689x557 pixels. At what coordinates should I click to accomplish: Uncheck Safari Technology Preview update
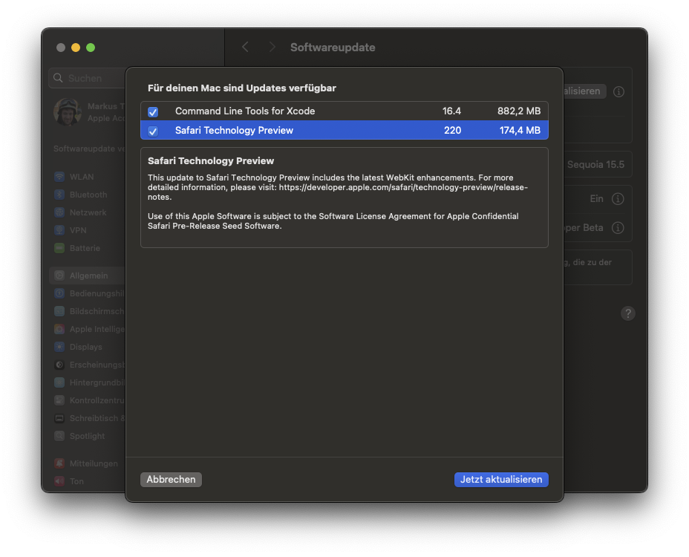(x=153, y=131)
